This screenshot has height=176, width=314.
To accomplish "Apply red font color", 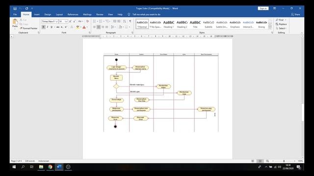I will [84, 27].
